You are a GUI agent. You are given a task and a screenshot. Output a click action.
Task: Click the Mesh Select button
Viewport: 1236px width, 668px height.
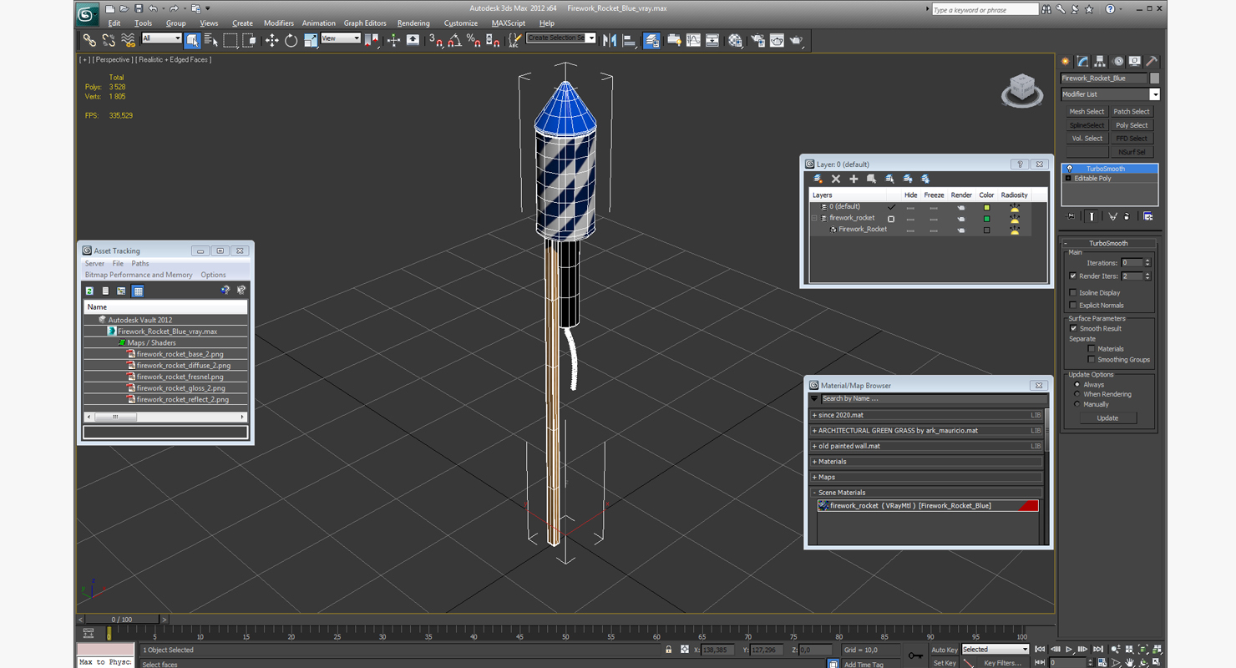pos(1087,112)
